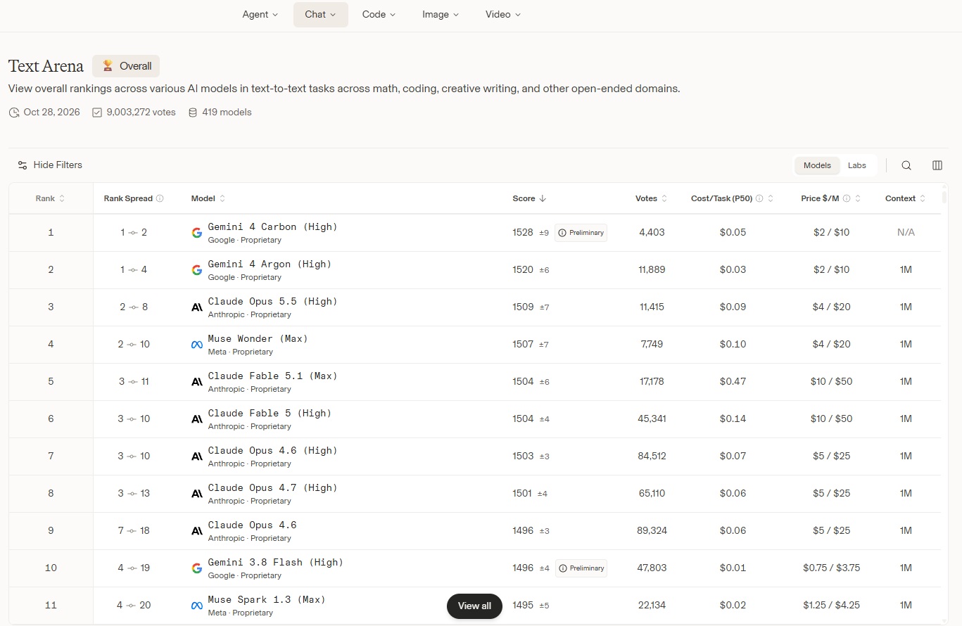Image resolution: width=962 pixels, height=626 pixels.
Task: Expand the Agent dropdown menu
Action: (x=260, y=14)
